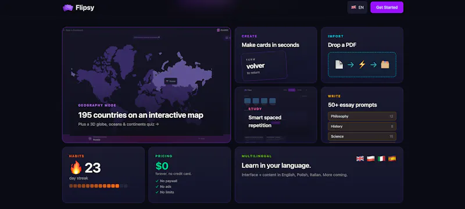Click the Get Started button

tap(387, 8)
